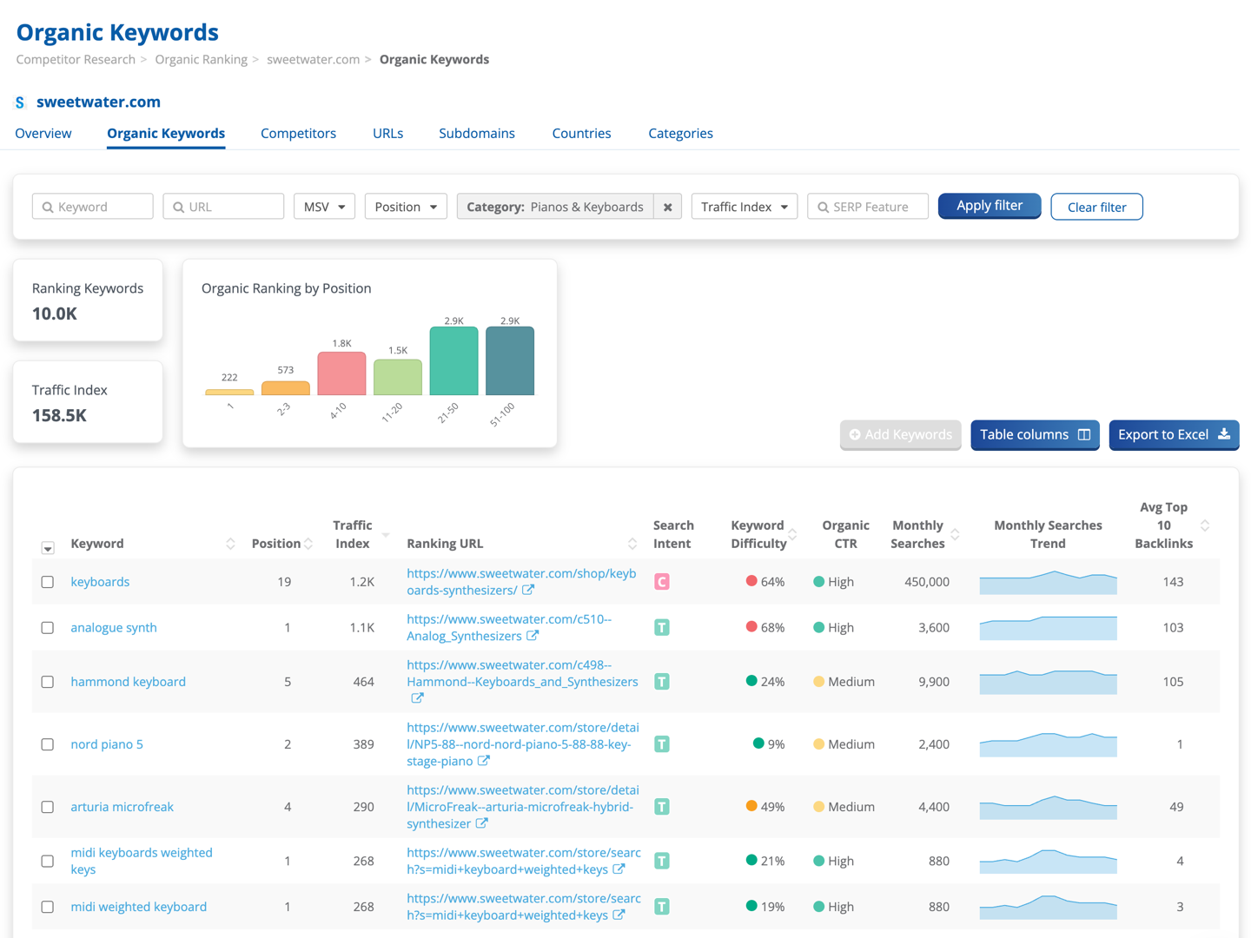Click the sweetwater.com site favicon
The image size is (1251, 938).
(x=20, y=102)
